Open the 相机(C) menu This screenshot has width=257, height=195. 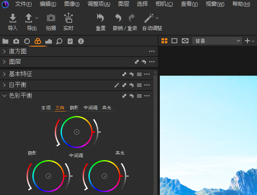click(x=164, y=4)
